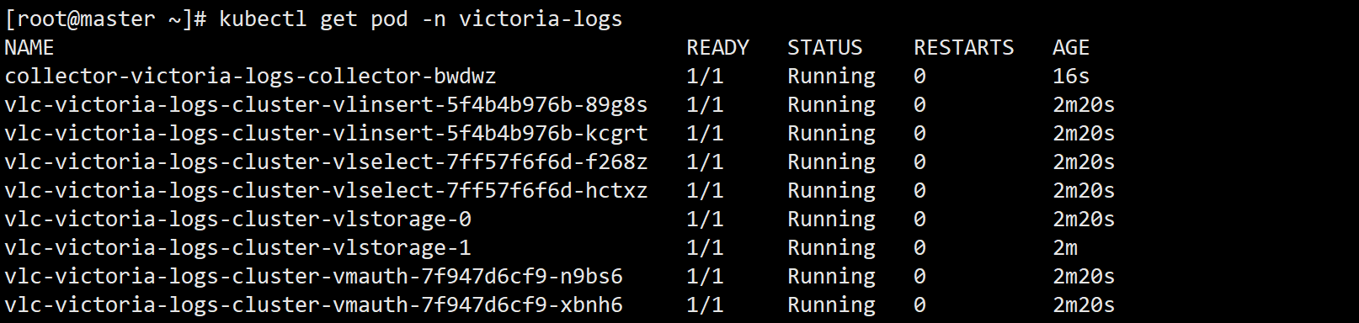
Task: Click restarts count 0 of vlinsert-kcgrt
Action: point(919,134)
